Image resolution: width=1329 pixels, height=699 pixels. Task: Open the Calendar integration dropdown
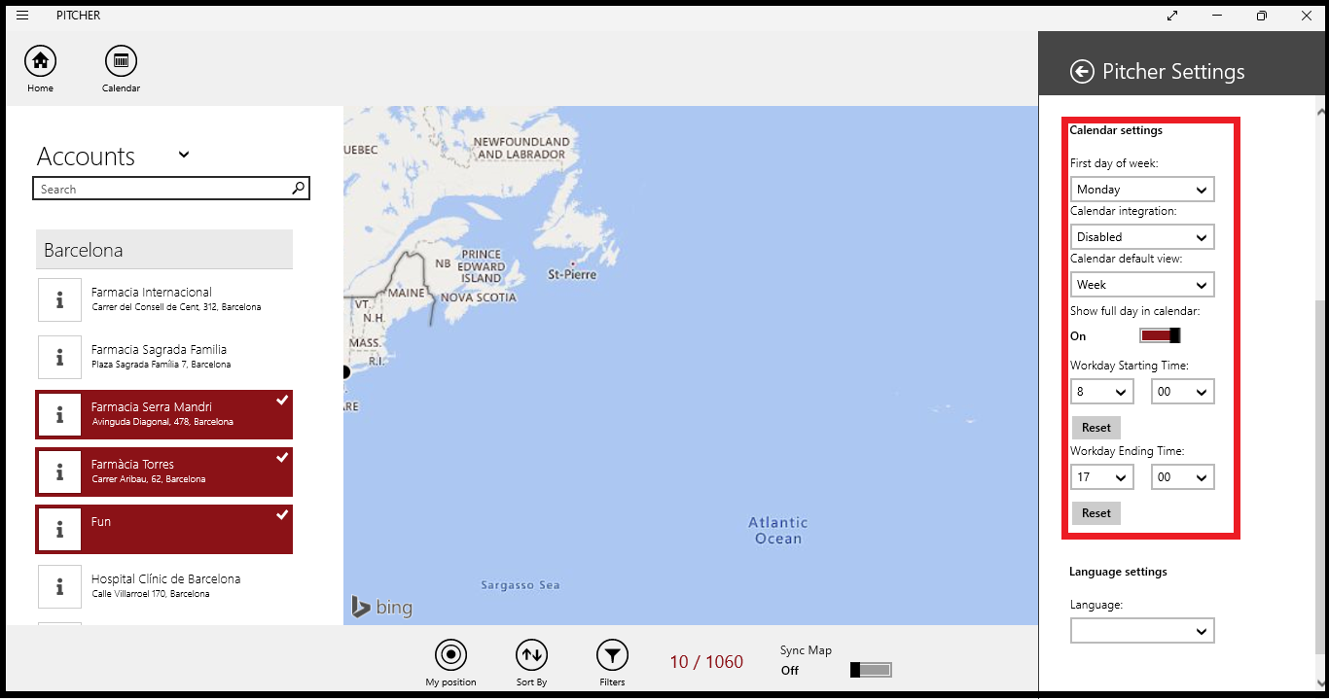[1141, 236]
